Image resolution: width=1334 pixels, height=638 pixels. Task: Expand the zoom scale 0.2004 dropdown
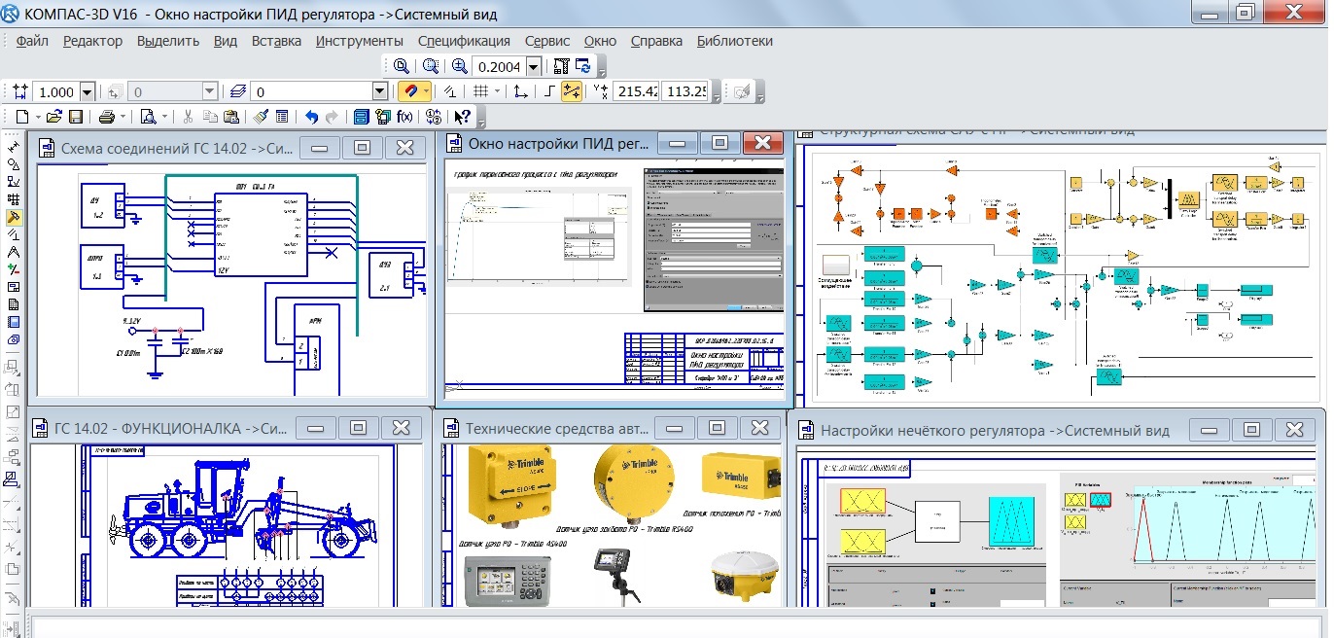(x=533, y=66)
